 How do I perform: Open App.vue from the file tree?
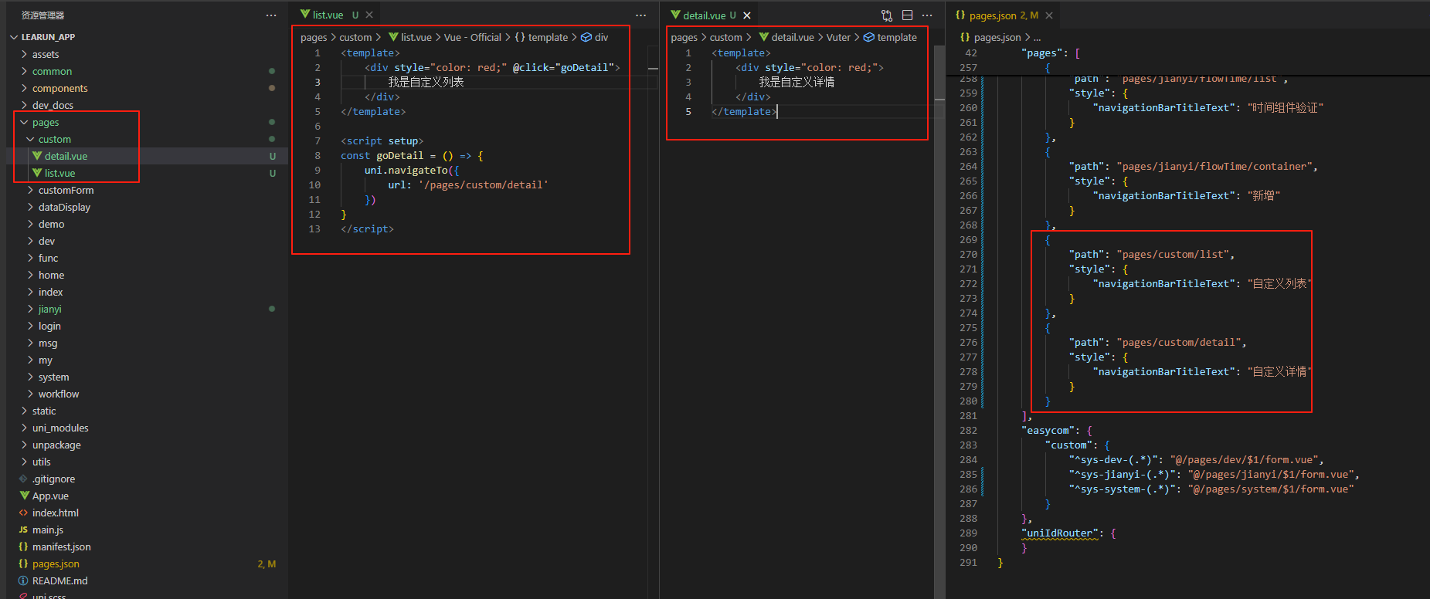tap(50, 496)
